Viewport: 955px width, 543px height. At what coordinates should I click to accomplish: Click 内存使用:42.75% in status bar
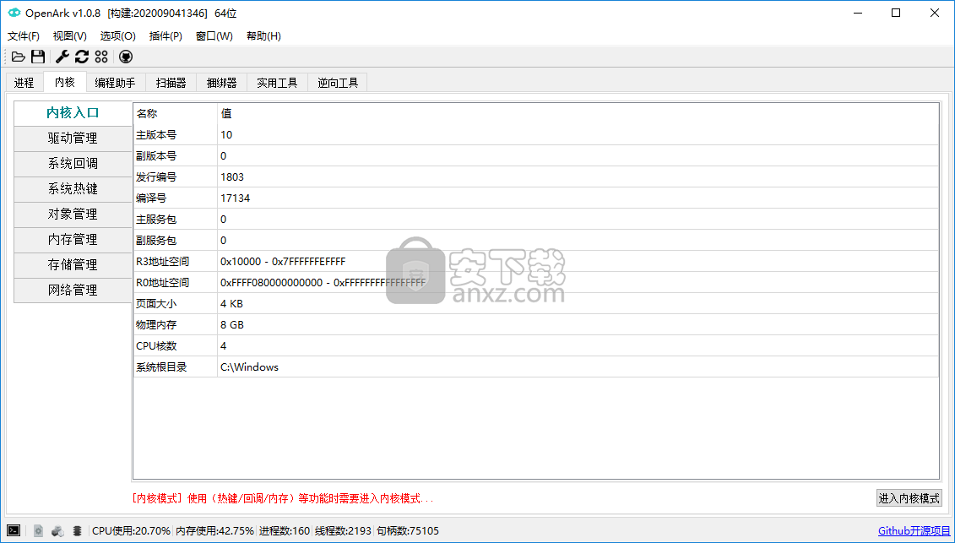point(215,531)
